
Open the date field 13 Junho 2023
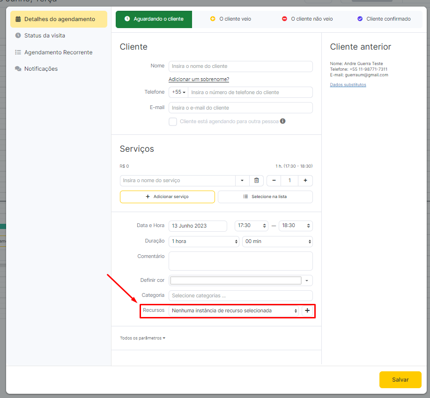pos(198,226)
